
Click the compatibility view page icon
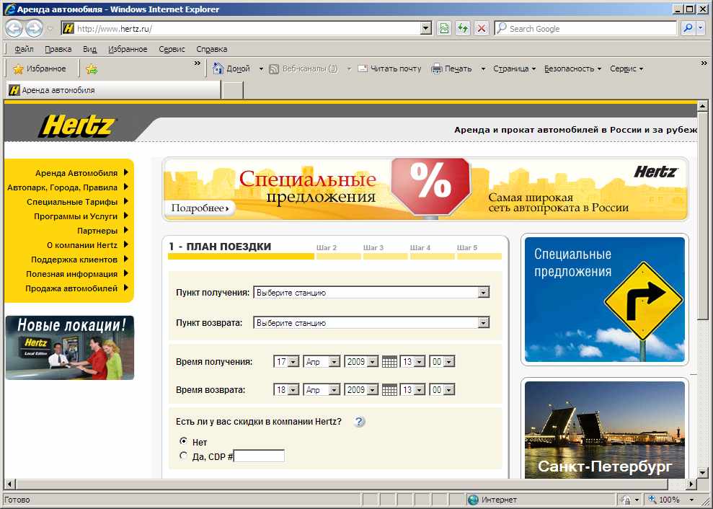tap(444, 29)
